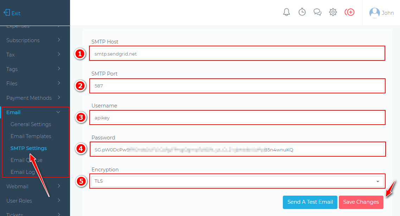Open General Settings under Email
The height and width of the screenshot is (216, 400).
click(x=31, y=124)
